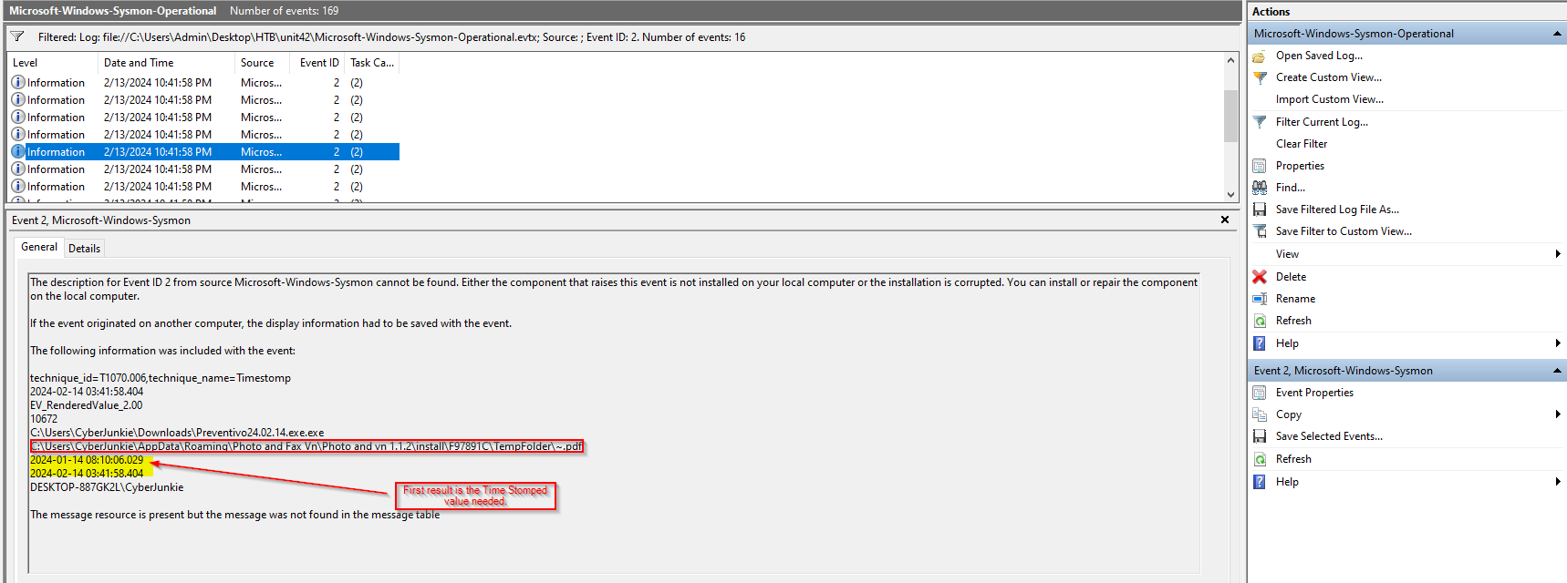Viewport: 1567px width, 583px height.
Task: Click the red Delete X icon
Action: pyautogui.click(x=1260, y=277)
